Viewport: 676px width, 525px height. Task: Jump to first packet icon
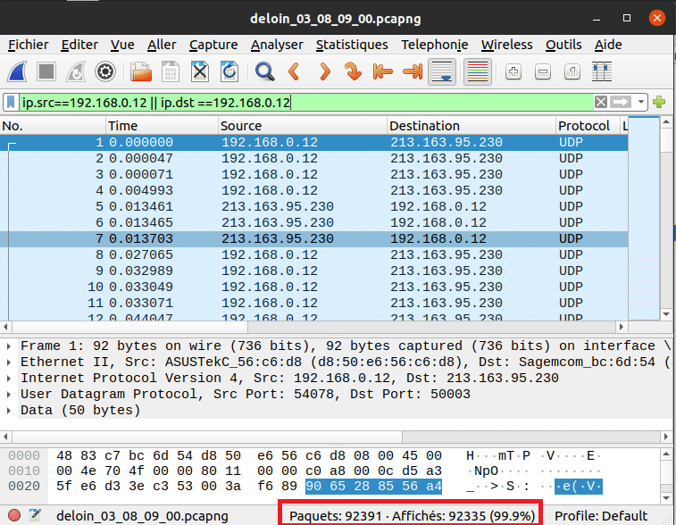pyautogui.click(x=382, y=71)
